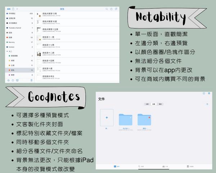Tap the share icon in Notability's top bar
Viewport: 216px width, 173px height.
[x=13, y=8]
